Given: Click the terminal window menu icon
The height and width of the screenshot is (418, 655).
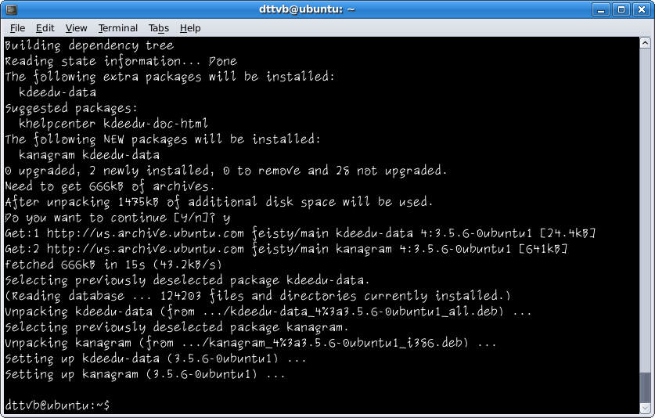Looking at the screenshot, I should click(11, 9).
